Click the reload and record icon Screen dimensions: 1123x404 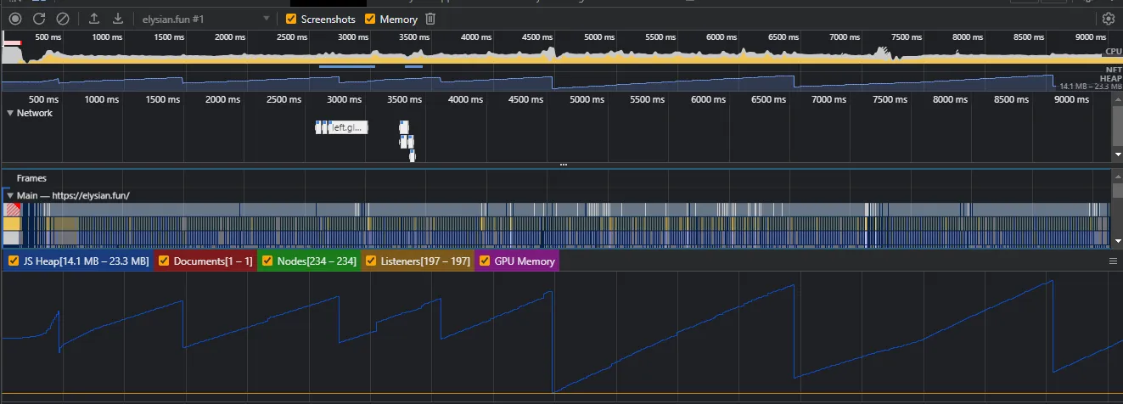coord(39,19)
